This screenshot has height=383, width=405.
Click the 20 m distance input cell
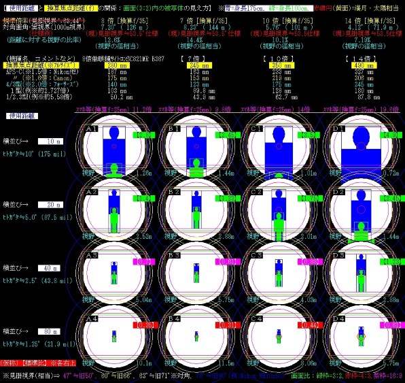coord(50,205)
